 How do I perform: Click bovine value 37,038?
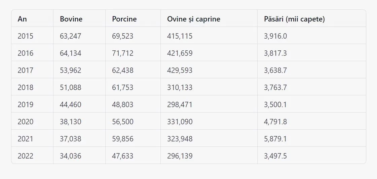71,139
